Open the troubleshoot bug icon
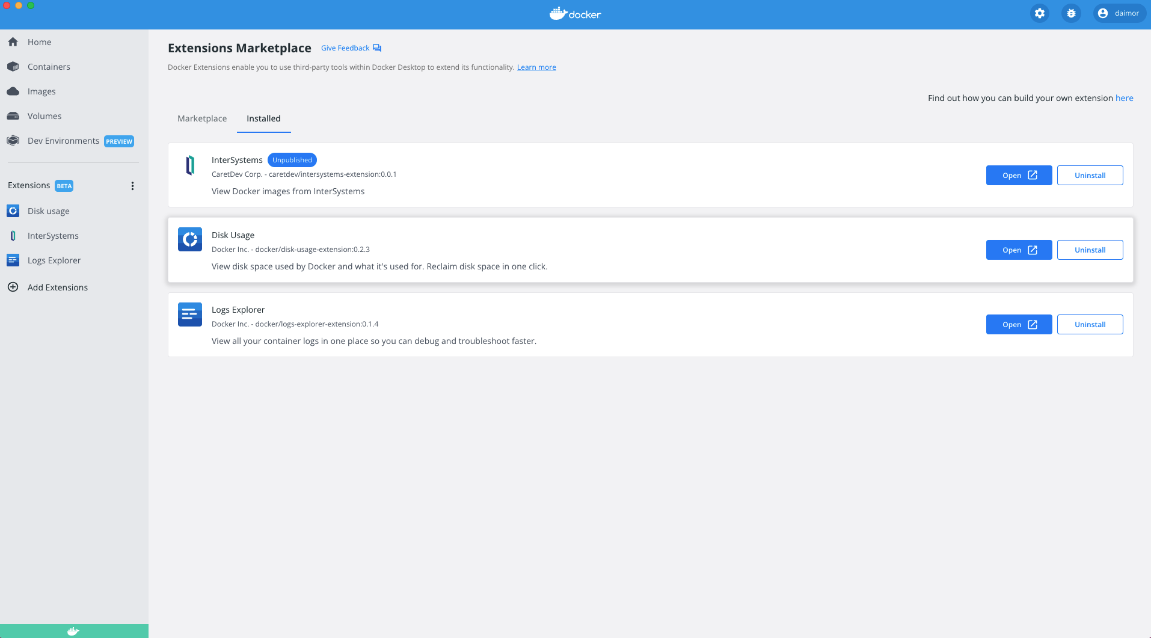 (x=1071, y=13)
